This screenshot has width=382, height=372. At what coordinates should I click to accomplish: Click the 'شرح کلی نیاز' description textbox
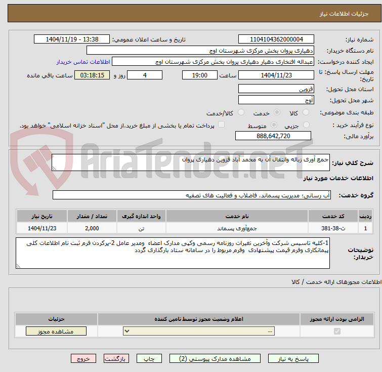190,162
